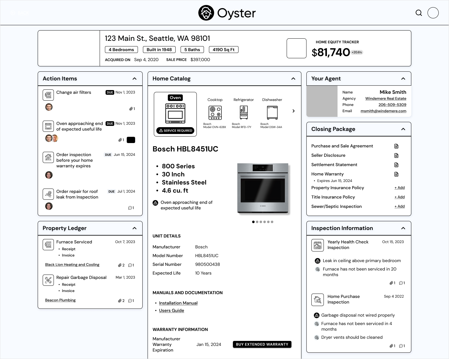Click the Repair Garbage Disposal tools icon
Viewport: 449px width, 359px height.
tap(48, 280)
